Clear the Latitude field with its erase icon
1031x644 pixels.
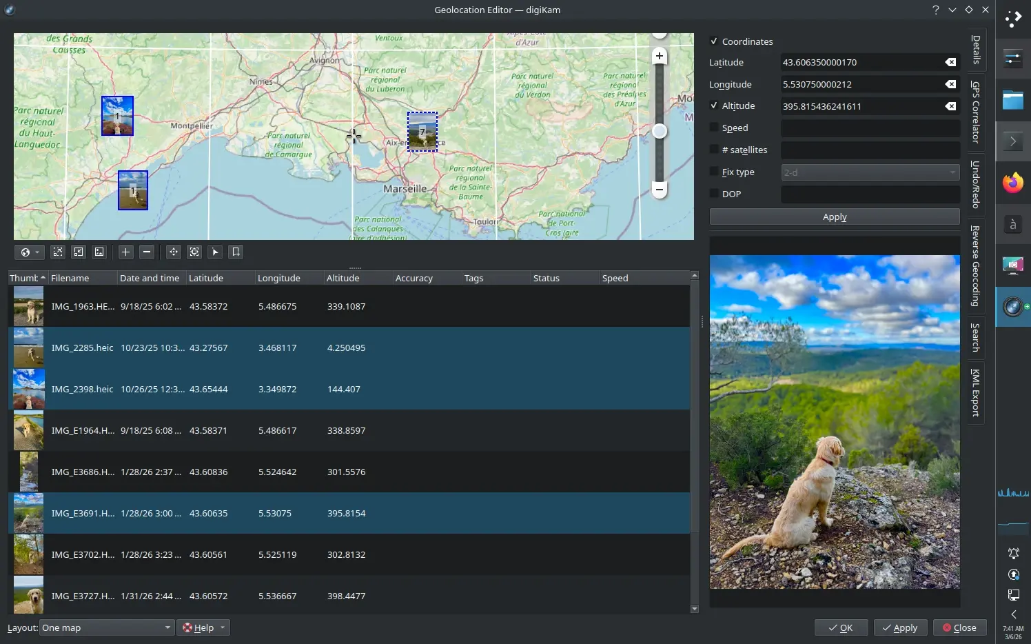[950, 62]
